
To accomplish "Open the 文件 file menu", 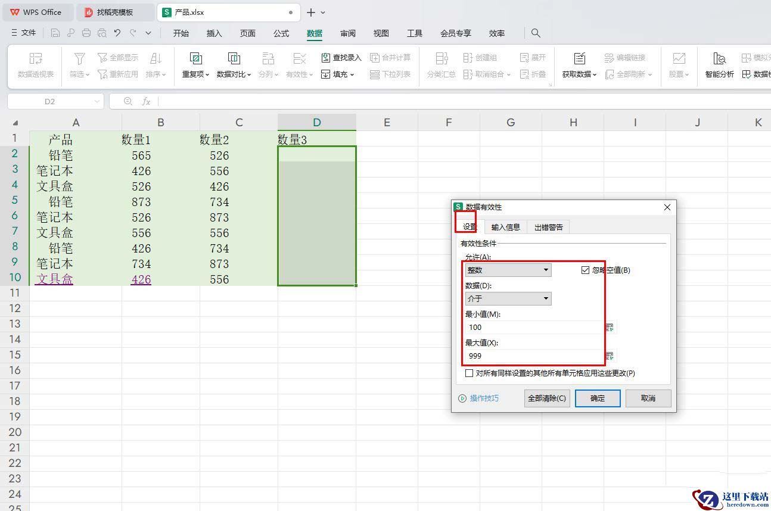I will 24,33.
